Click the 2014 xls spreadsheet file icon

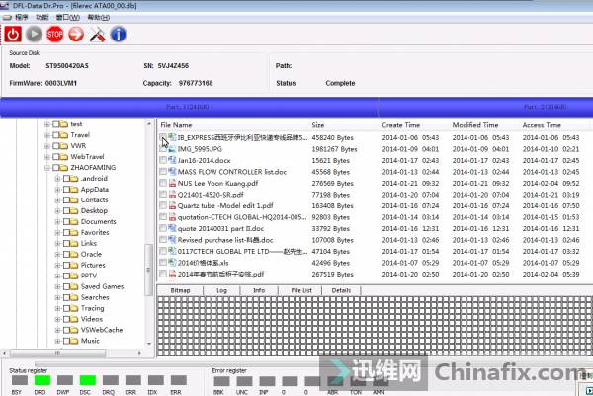tap(172, 263)
